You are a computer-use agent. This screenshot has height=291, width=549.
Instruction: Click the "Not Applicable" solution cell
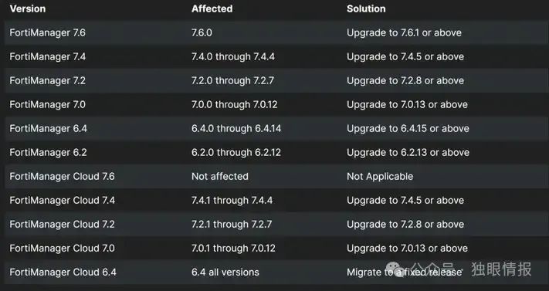pos(380,177)
